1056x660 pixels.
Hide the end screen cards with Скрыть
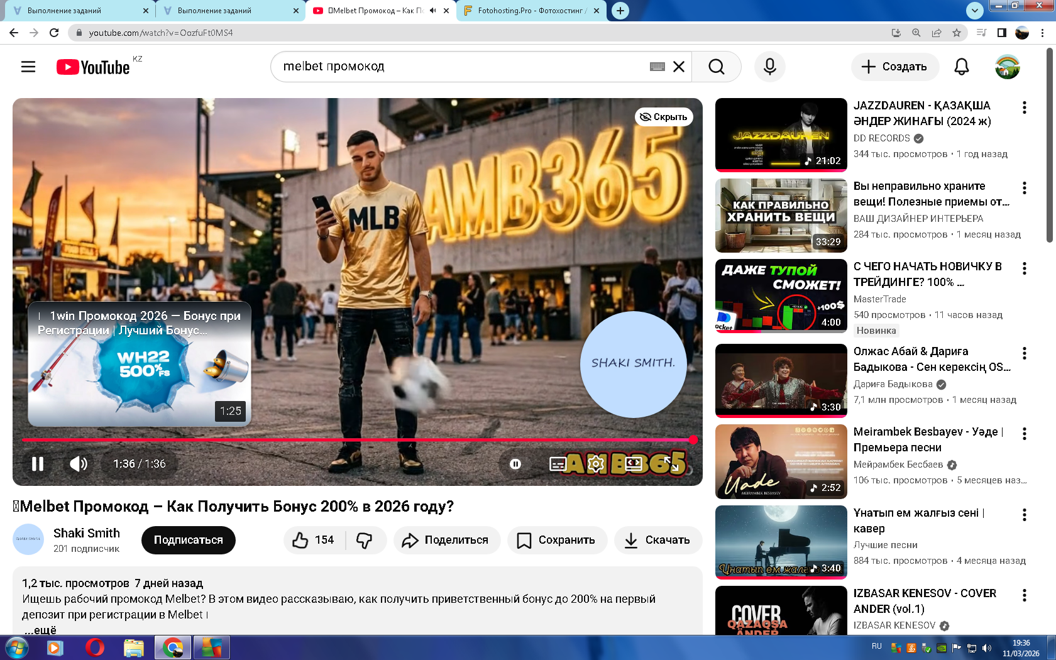click(664, 117)
